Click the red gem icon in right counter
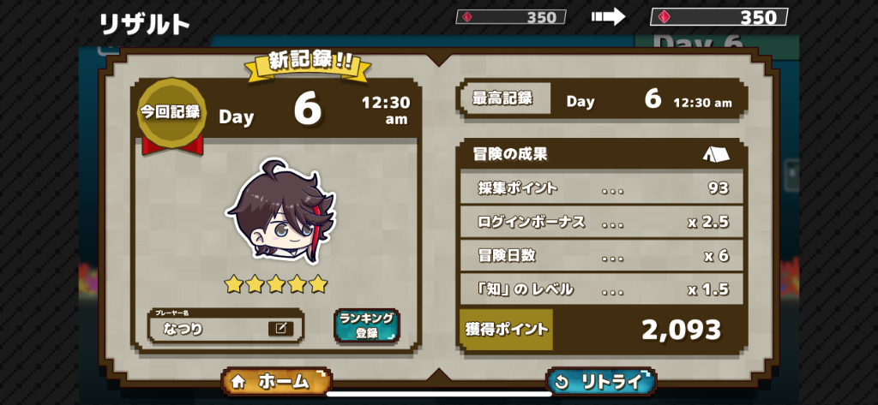Image resolution: width=878 pixels, height=405 pixels. coord(665,17)
